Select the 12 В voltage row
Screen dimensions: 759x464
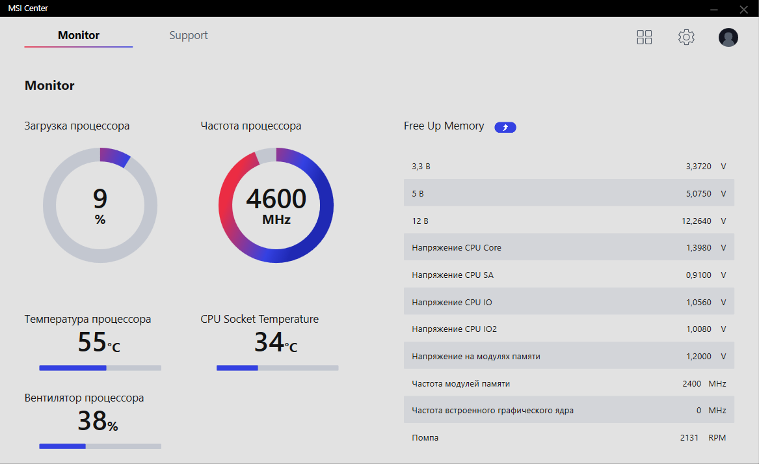569,221
